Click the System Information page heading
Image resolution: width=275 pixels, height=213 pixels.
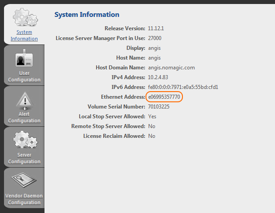87,15
